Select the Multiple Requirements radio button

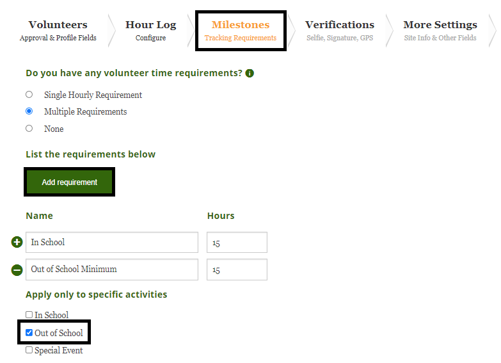[x=29, y=111]
